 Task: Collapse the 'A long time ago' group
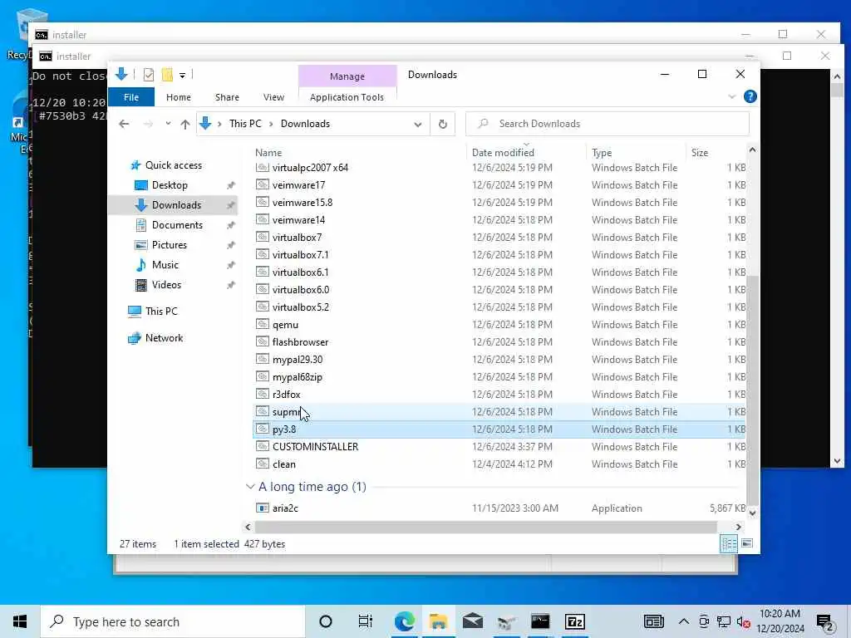point(250,486)
